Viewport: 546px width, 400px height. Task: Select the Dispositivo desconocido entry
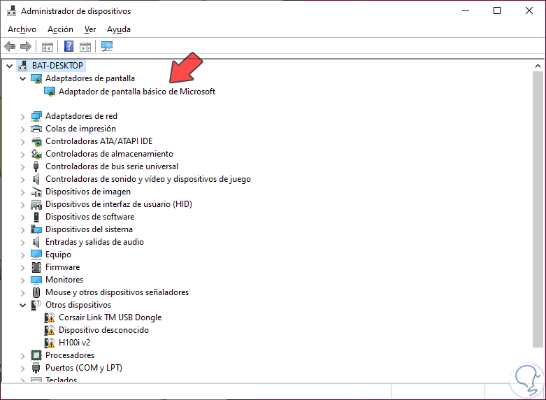(x=103, y=330)
